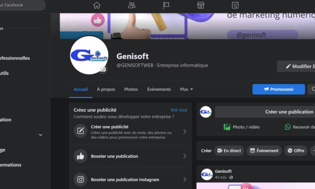Select the Accueil tab
Screen dimensions: 315x189
80,89
